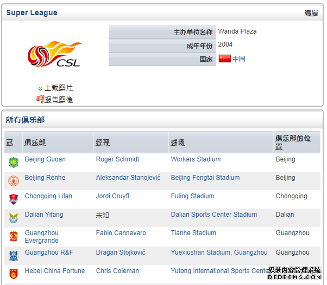
Task: Sort by the 经理 column header
Action: click(103, 142)
